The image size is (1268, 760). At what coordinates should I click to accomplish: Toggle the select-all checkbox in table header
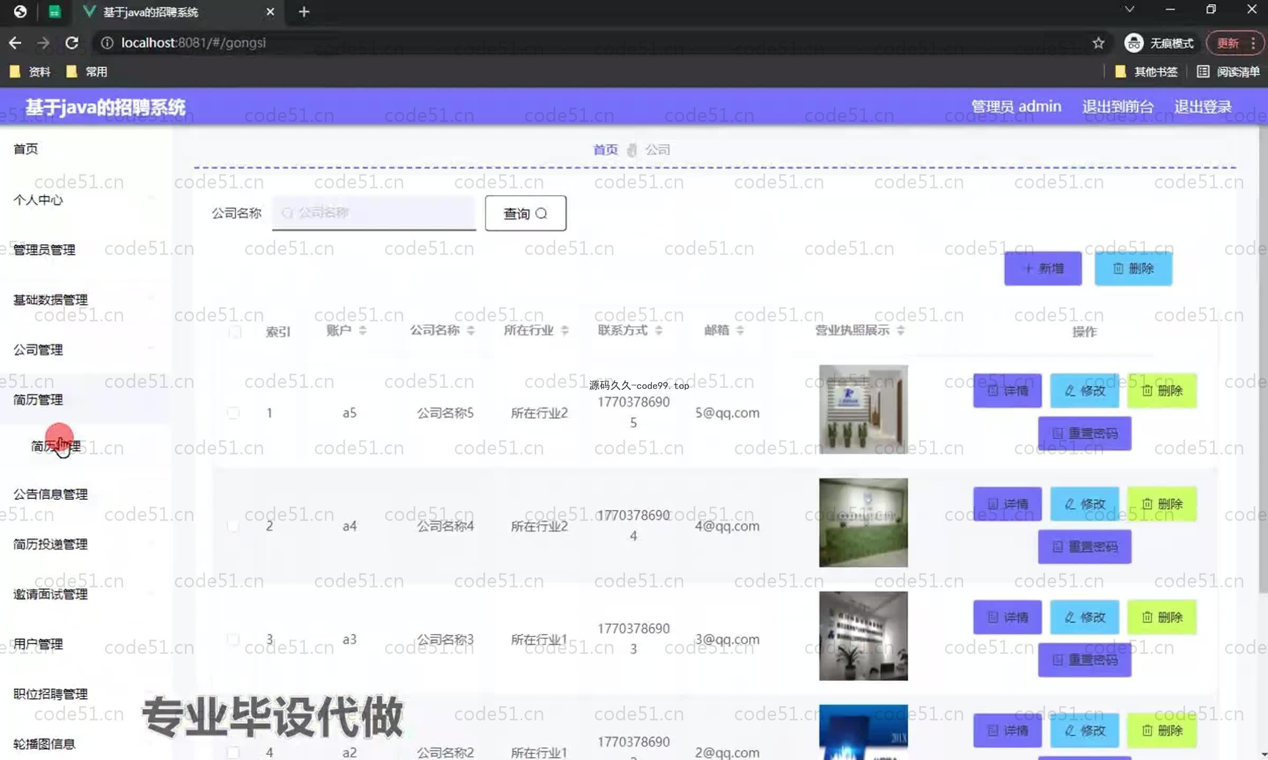pos(235,332)
